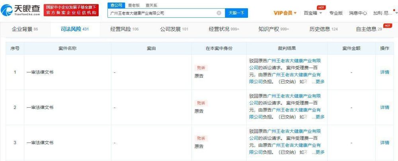Switch to the 司法风险 tab
The width and height of the screenshot is (398, 161).
click(75, 29)
